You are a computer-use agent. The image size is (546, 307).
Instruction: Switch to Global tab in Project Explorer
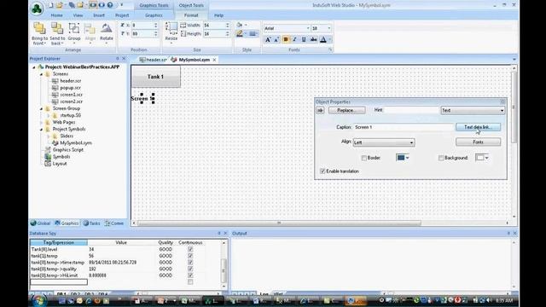click(40, 223)
